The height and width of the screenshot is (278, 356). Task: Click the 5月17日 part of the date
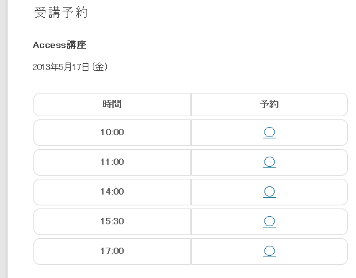[x=74, y=67]
